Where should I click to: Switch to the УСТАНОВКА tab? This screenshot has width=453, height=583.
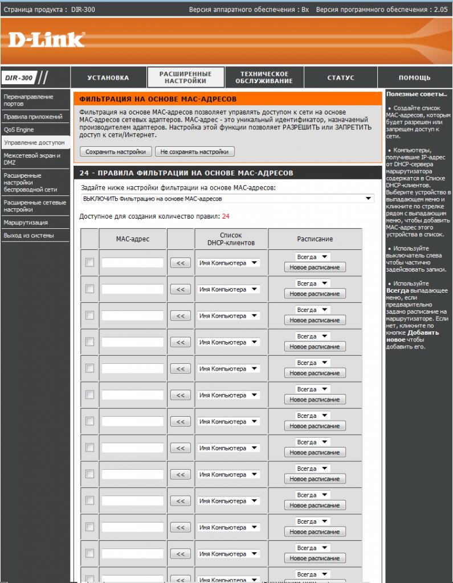tap(108, 77)
